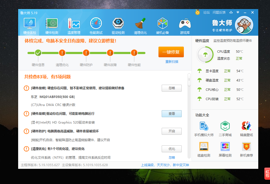Click warning icon beside 有1个可优化项

pos(26,149)
